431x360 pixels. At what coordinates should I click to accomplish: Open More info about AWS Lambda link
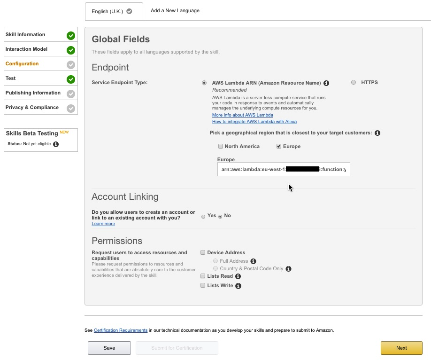point(242,115)
